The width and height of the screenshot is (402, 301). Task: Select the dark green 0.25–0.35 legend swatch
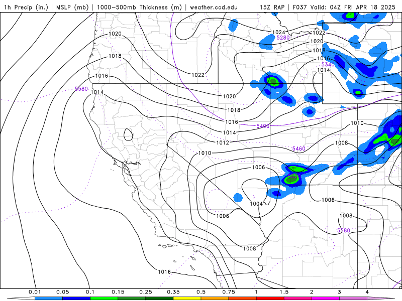[x=159, y=298]
